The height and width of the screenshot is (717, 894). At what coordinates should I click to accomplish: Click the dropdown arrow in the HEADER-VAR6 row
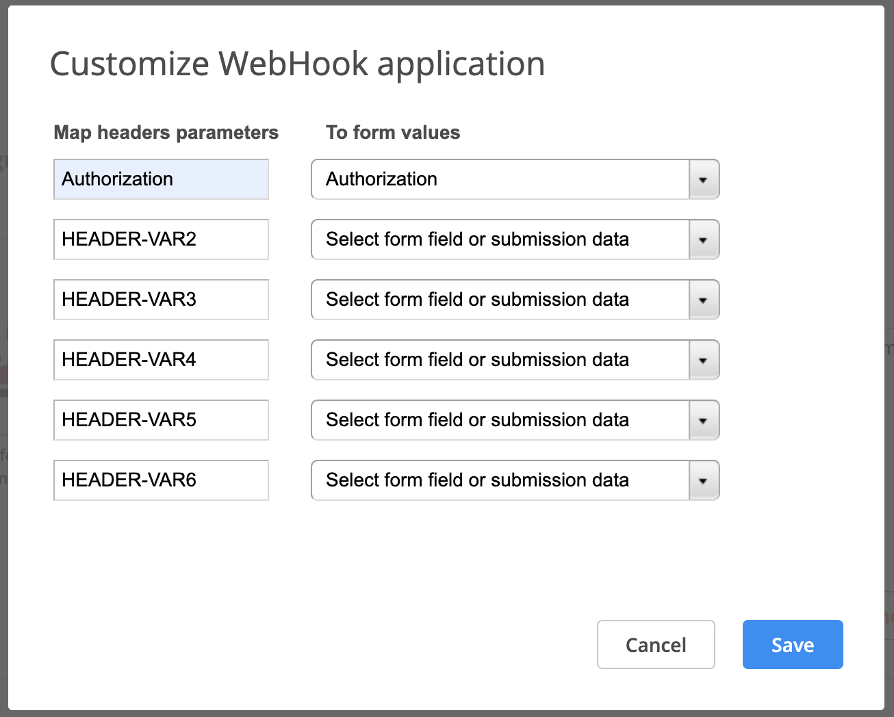coord(703,481)
